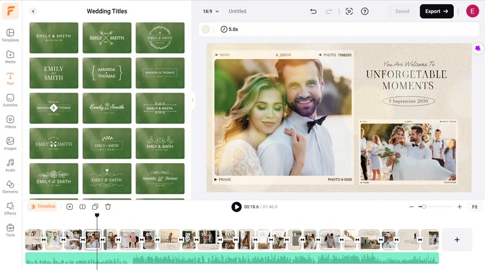Select scene 06 thumbnail in timeline
The height and width of the screenshot is (270, 485).
[x=130, y=240]
